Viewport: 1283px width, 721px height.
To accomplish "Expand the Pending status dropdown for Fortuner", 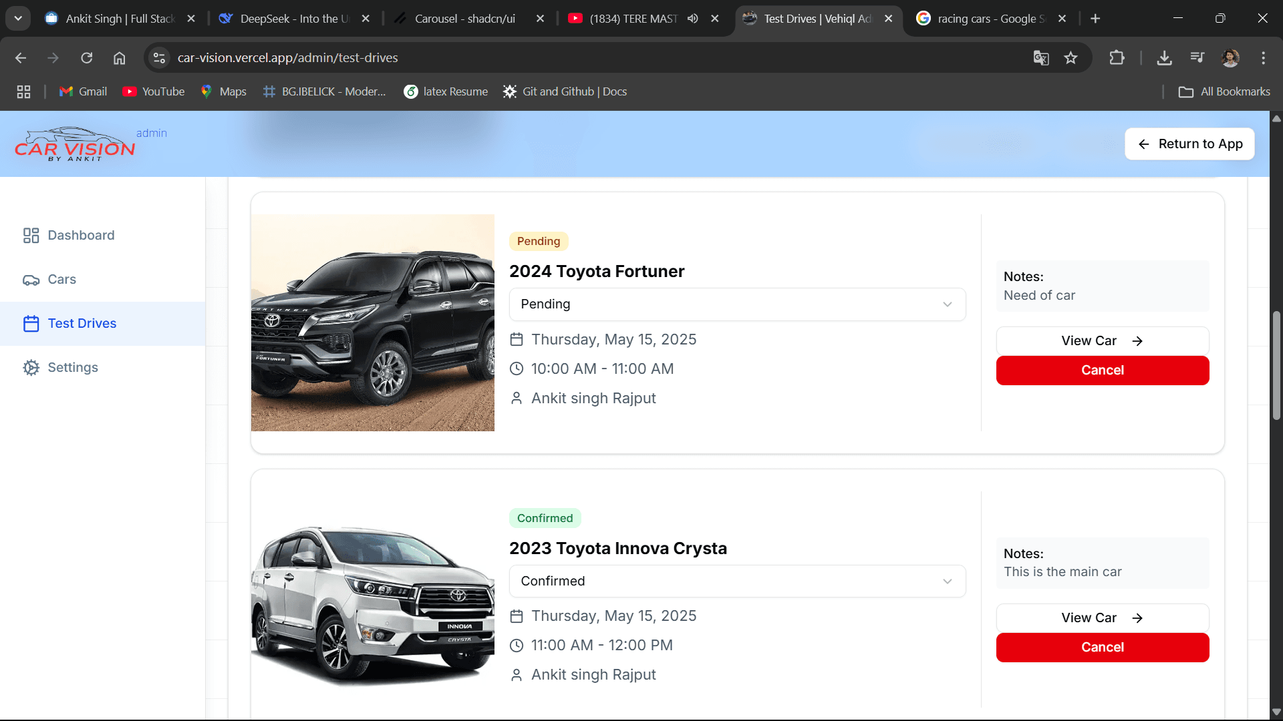I will click(x=737, y=304).
